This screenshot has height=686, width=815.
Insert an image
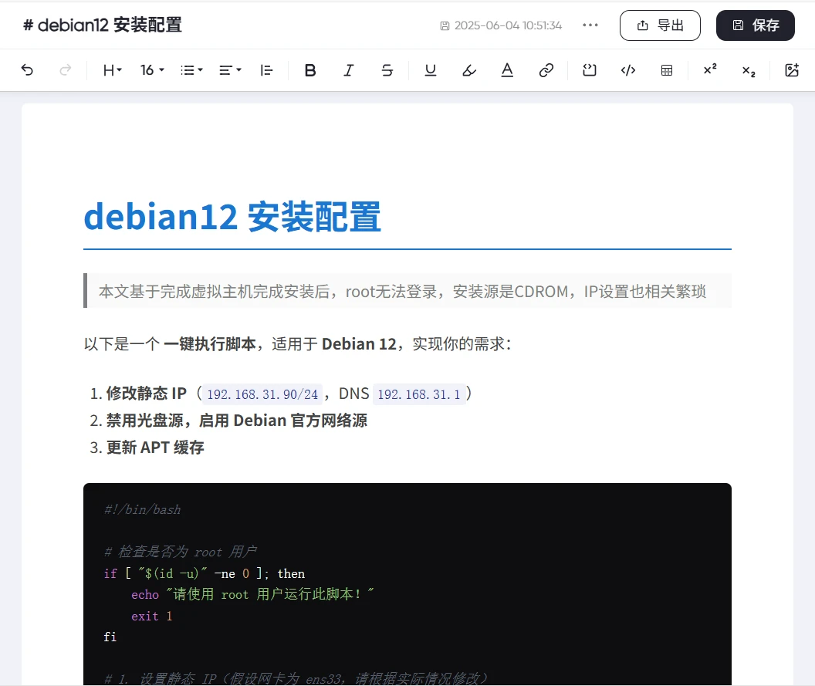click(792, 69)
